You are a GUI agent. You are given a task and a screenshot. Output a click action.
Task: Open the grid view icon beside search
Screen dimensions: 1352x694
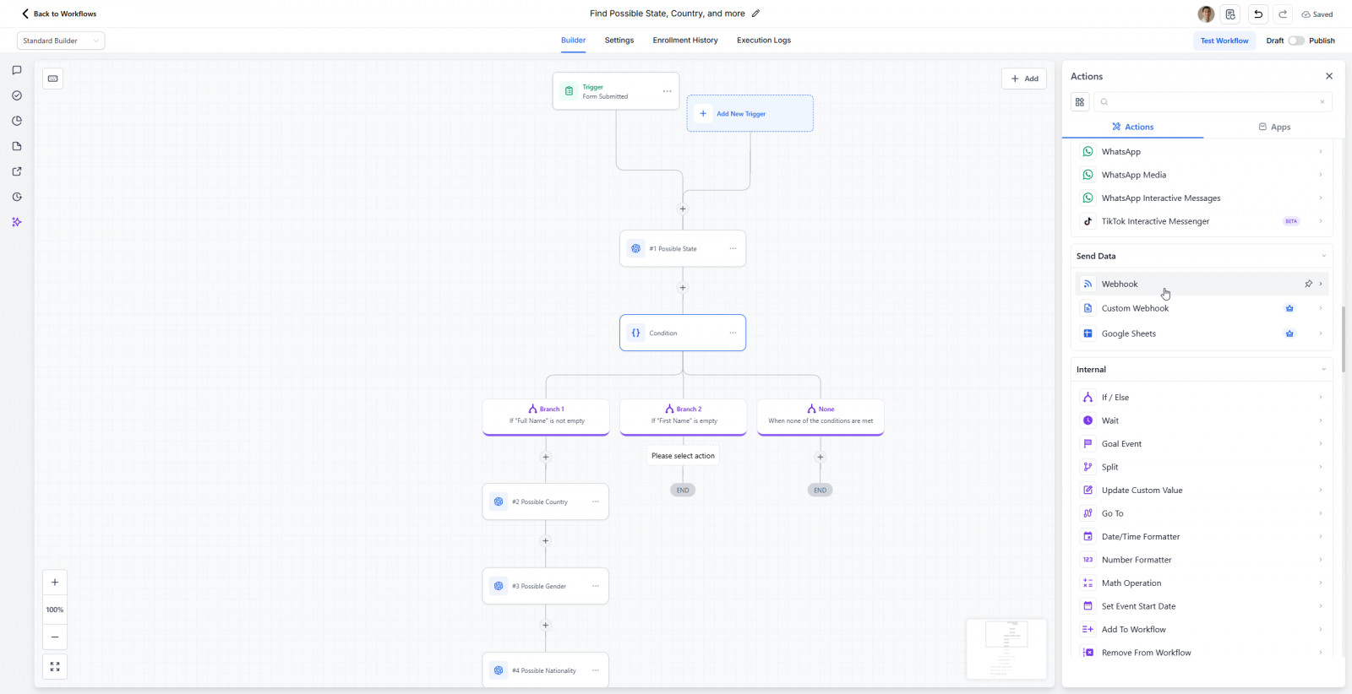1080,102
